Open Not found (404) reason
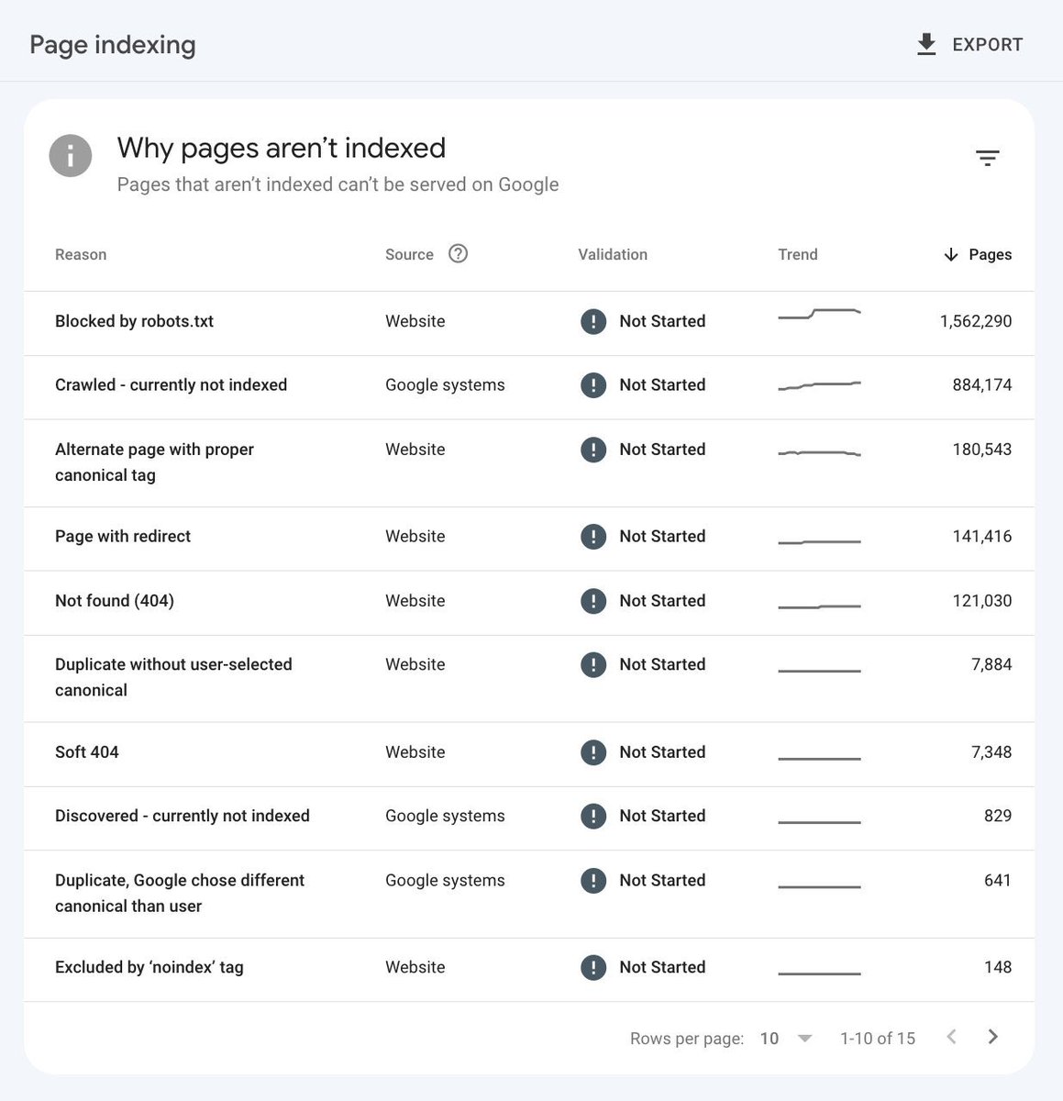The height and width of the screenshot is (1101, 1063). point(115,601)
